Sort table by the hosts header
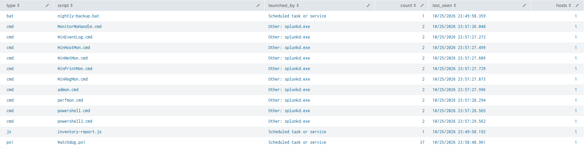The height and width of the screenshot is (148, 584). coord(564,6)
